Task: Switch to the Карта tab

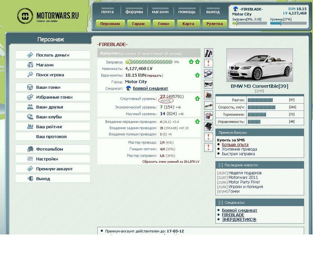Action: click(188, 24)
